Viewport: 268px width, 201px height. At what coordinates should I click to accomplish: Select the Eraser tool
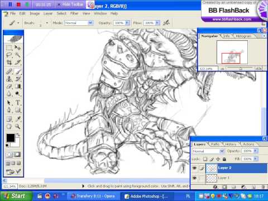pos(9,87)
